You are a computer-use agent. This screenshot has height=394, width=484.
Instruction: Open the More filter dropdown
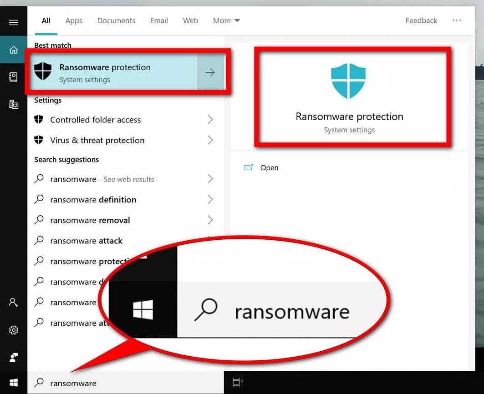click(226, 20)
